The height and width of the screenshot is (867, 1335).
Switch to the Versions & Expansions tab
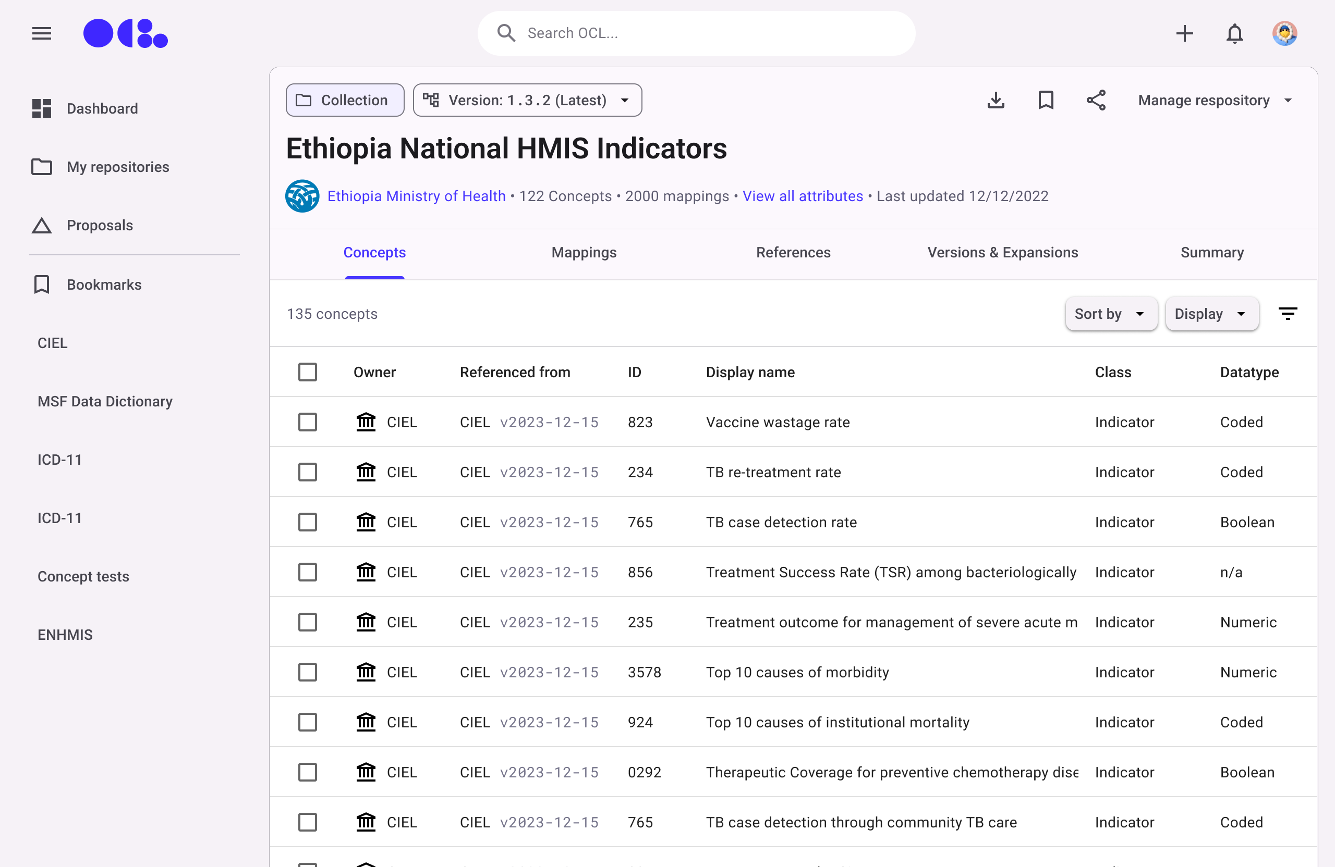click(1002, 253)
